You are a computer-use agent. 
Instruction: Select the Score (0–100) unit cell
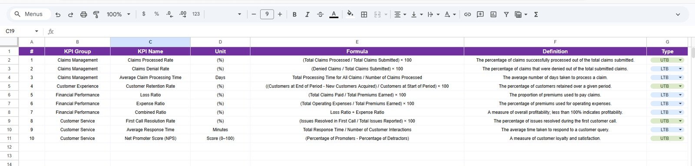pyautogui.click(x=220, y=138)
